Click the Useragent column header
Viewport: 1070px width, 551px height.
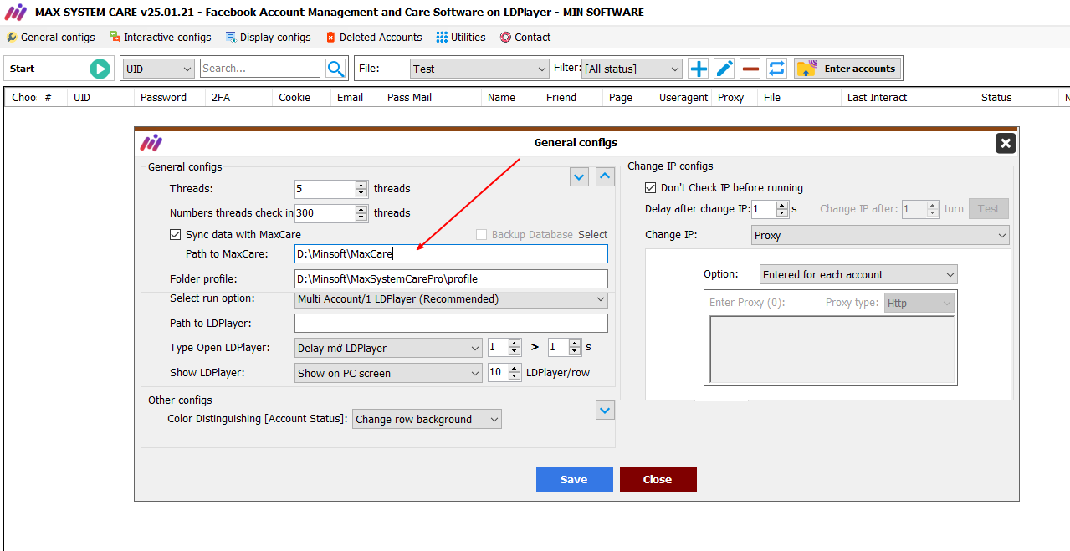click(x=683, y=98)
